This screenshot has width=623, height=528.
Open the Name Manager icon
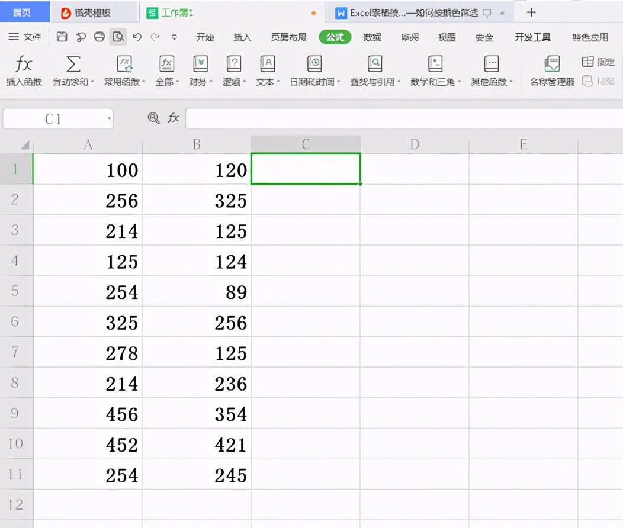click(552, 64)
